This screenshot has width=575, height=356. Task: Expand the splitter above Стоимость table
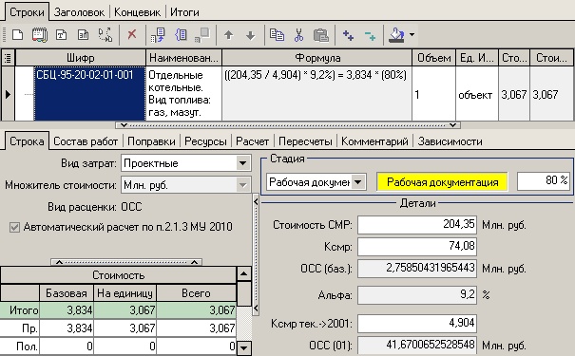126,262
